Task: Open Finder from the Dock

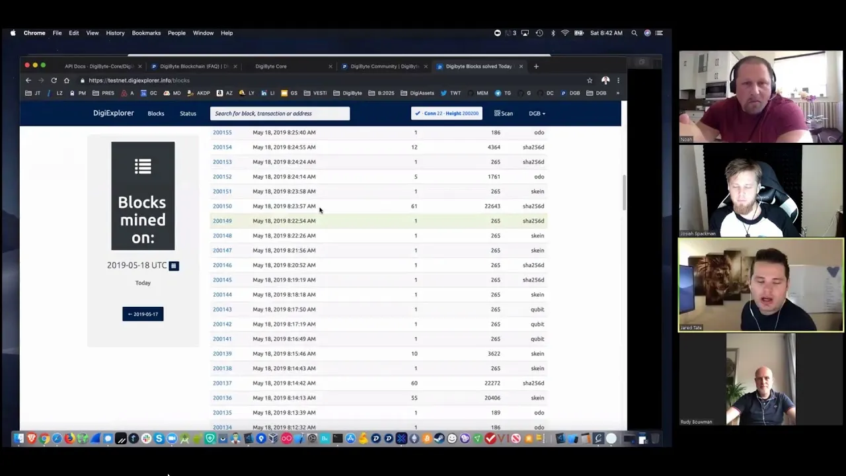Action: (x=19, y=438)
